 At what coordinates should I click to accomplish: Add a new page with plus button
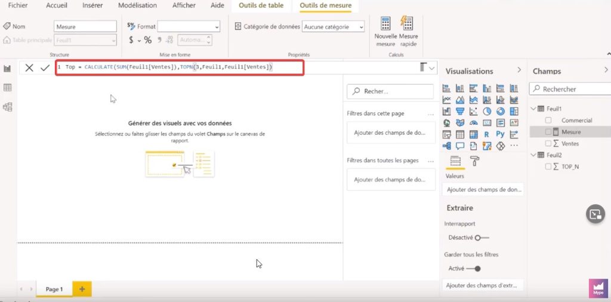(82, 289)
